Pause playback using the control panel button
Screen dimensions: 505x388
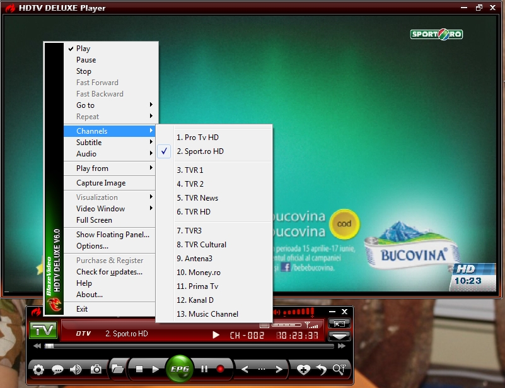(204, 369)
